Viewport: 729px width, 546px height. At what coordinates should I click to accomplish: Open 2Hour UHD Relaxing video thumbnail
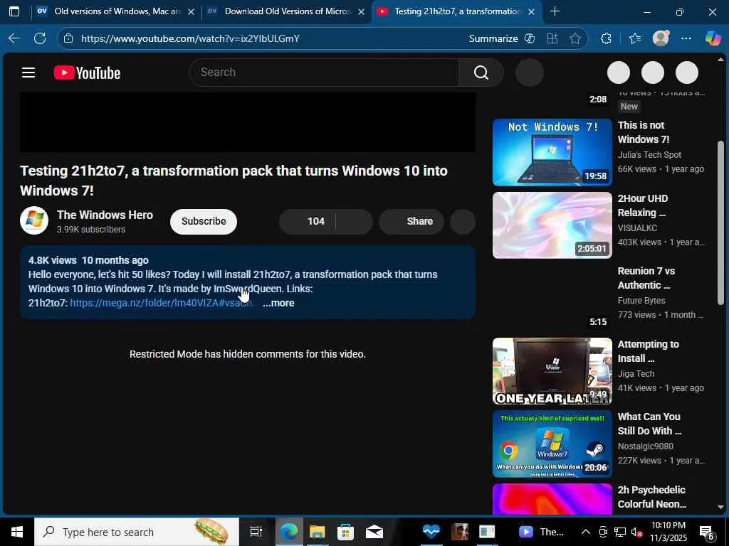[552, 225]
